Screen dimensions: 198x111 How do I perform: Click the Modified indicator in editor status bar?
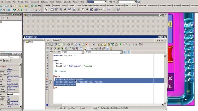coord(72,108)
